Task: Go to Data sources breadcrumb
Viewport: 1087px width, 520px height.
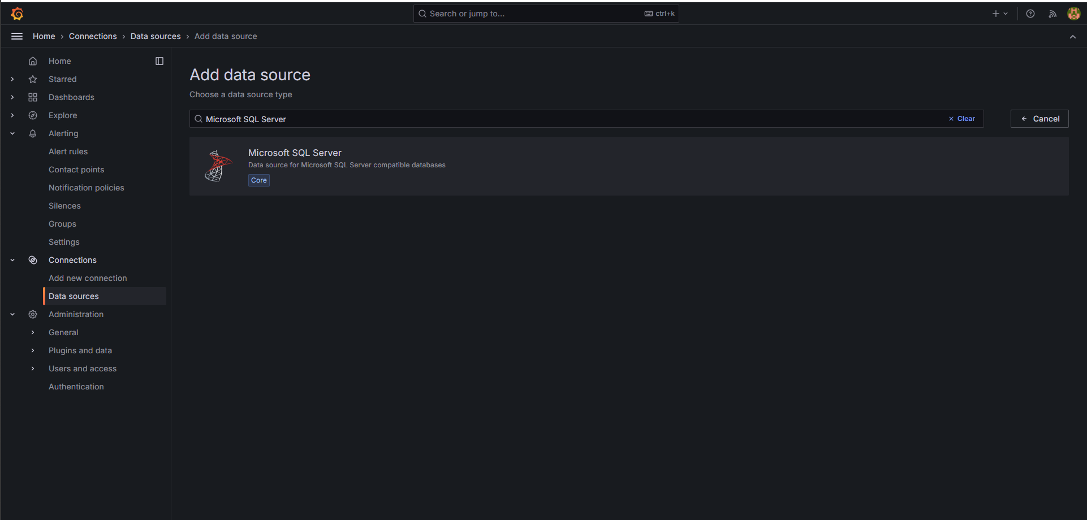Action: pos(156,36)
